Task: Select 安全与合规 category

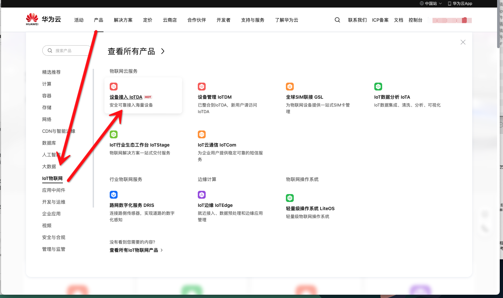Action: coord(54,237)
